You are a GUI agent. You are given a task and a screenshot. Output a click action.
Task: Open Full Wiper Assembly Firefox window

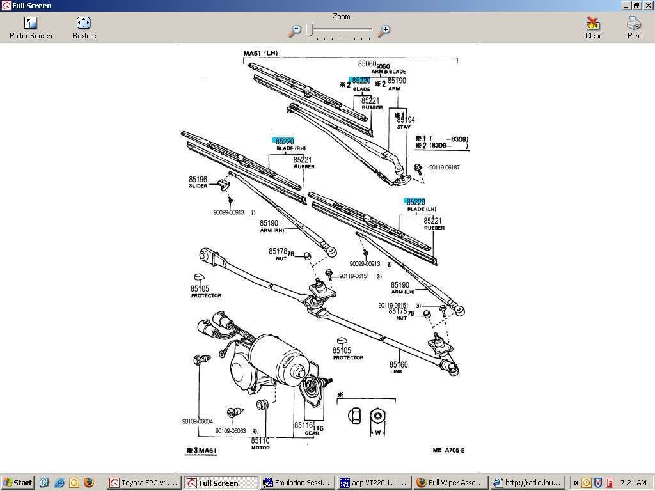(x=450, y=483)
